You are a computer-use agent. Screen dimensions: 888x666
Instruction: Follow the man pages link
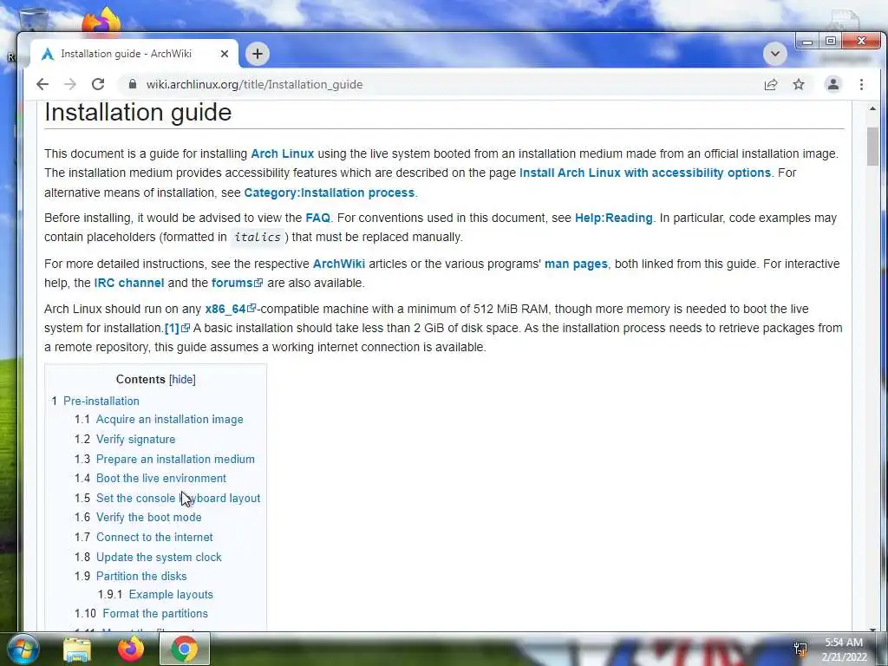click(576, 264)
